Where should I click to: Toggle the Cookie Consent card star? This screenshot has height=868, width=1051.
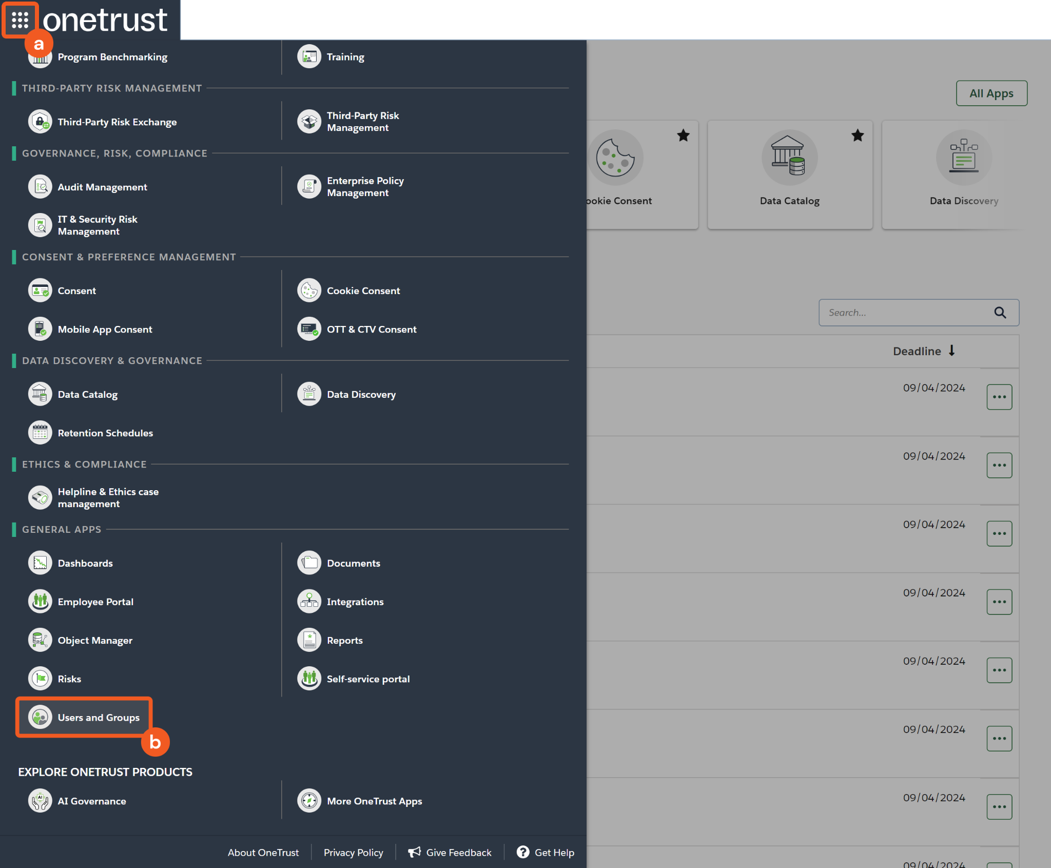(x=683, y=136)
